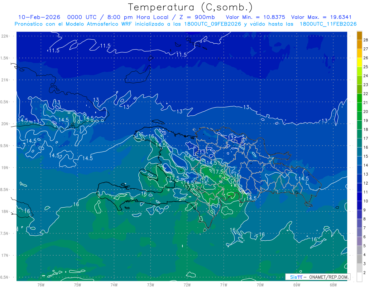374x289 pixels.
Task: Select the valid-until time 1800UTC_11FEB2026
Action: [x=328, y=24]
